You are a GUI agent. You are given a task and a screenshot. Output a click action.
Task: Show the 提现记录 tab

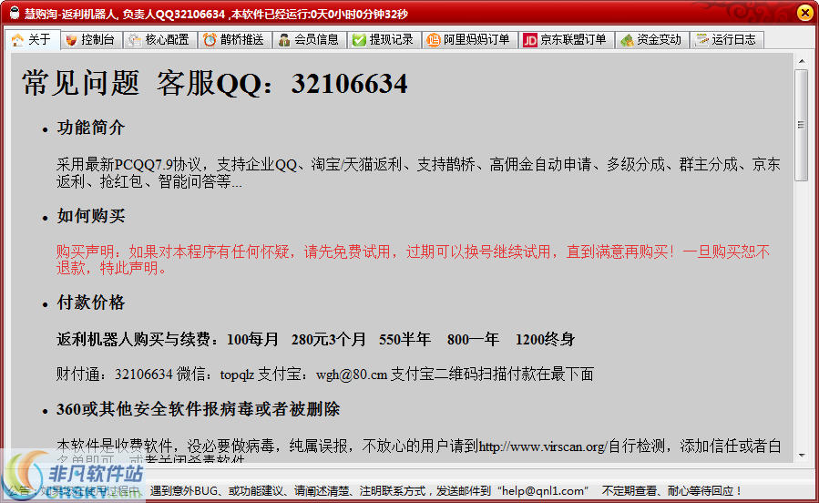[x=384, y=40]
